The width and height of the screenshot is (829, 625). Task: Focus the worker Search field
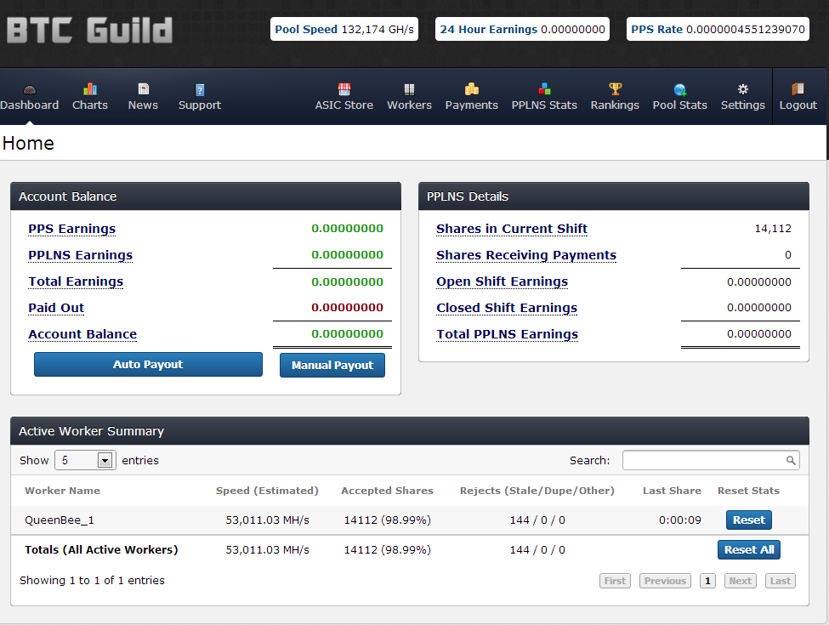[711, 460]
